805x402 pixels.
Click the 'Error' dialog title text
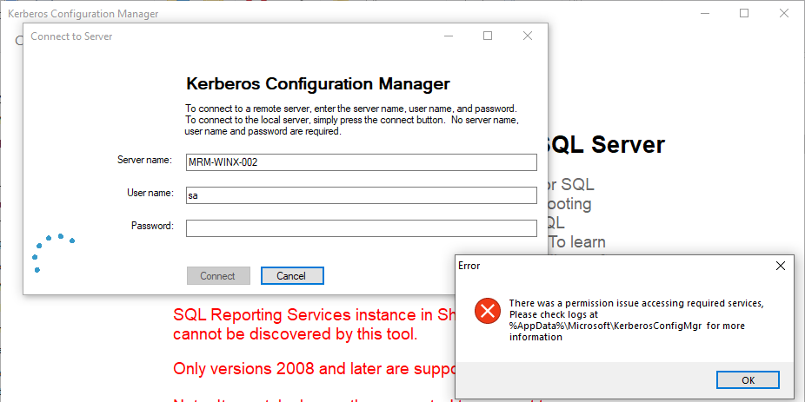point(469,266)
